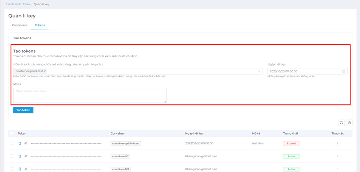The height and width of the screenshot is (172, 360).
Task: Open table settings gear icon
Action: pos(349,123)
